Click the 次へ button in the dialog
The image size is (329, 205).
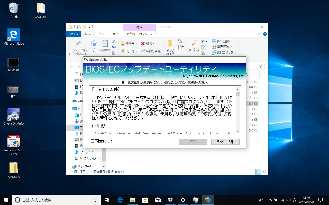pyautogui.click(x=193, y=142)
